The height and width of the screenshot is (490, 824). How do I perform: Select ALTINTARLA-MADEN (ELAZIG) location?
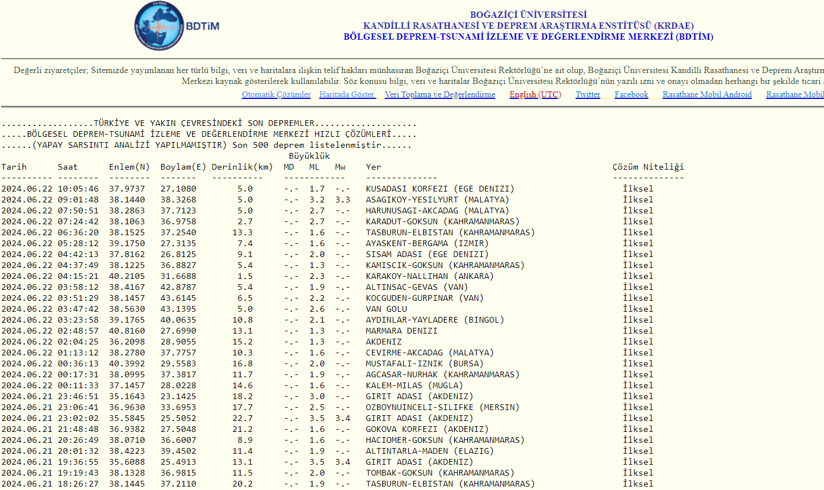[x=430, y=451]
